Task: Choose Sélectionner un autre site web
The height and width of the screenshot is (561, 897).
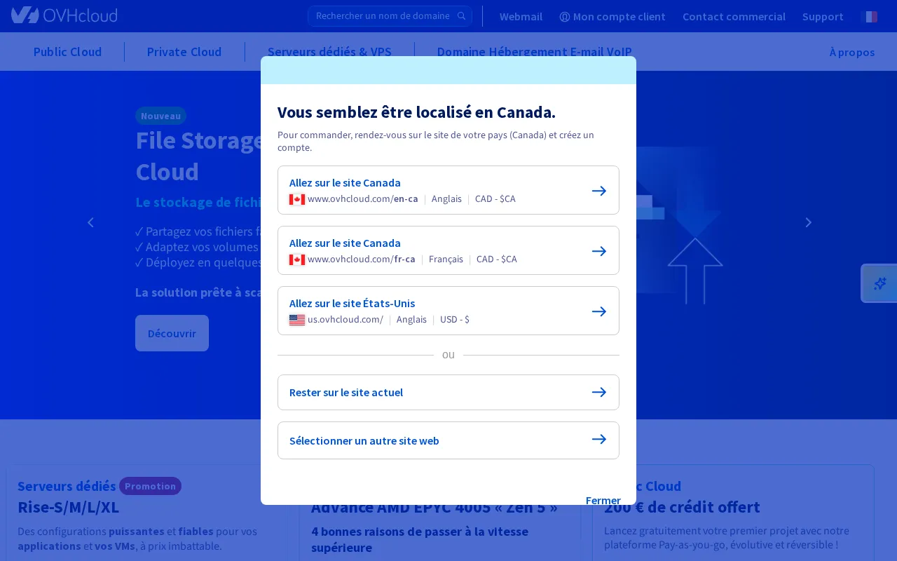Action: [448, 440]
